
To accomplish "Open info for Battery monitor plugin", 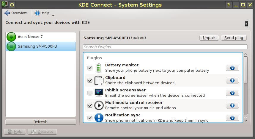I will 232,68.
